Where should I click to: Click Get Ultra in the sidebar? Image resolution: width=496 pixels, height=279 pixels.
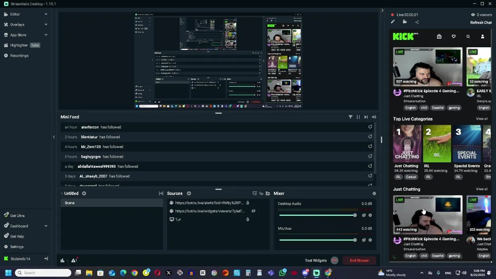17,215
